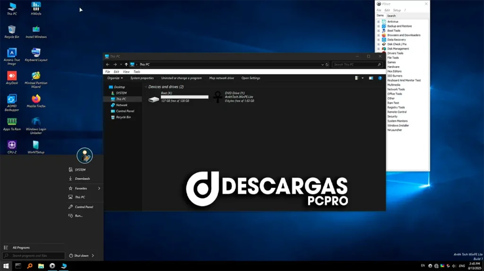
Task: Click the Boot (X:) drive capacity bar
Action: click(184, 97)
